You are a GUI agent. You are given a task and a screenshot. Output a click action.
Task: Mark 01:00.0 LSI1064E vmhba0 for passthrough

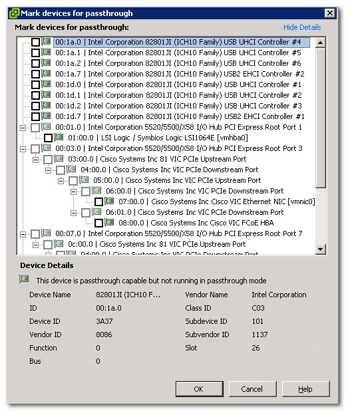click(48, 138)
